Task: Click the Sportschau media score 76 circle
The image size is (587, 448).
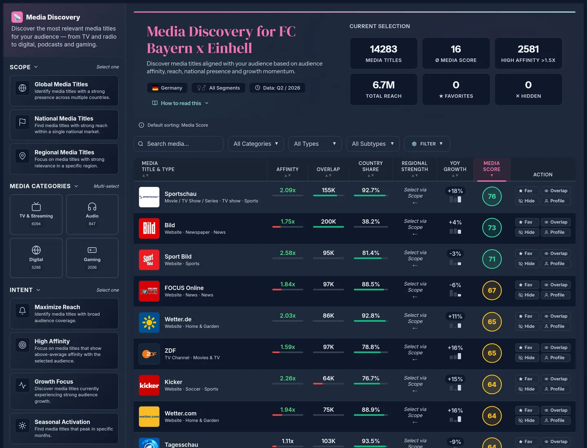Action: 492,196
